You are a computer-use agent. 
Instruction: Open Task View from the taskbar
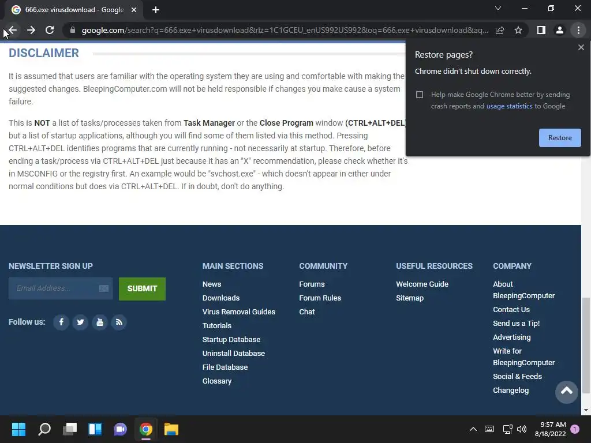(x=70, y=429)
